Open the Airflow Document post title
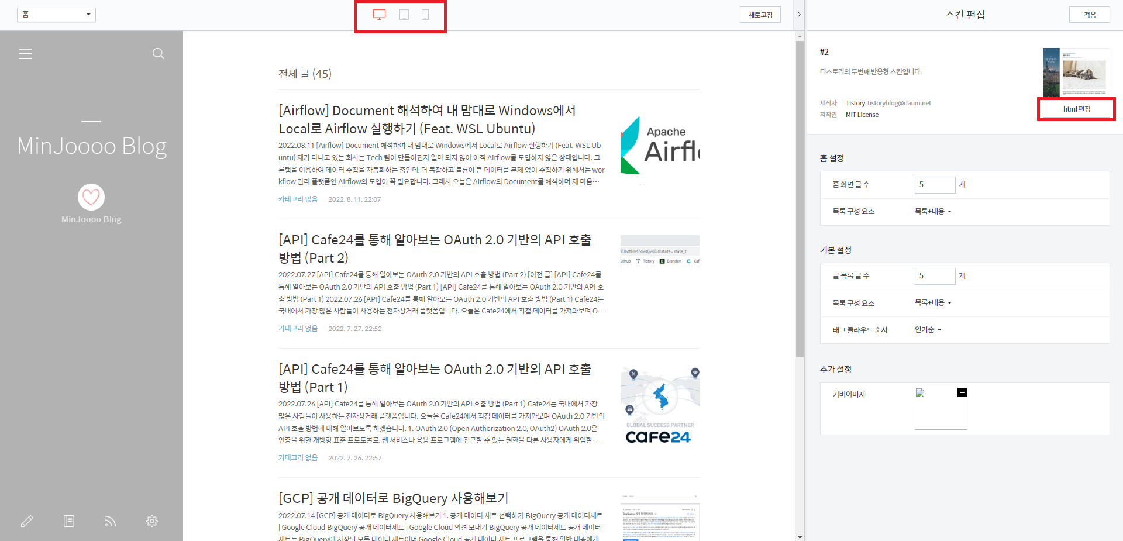Screen dimensions: 1123x541 427,119
